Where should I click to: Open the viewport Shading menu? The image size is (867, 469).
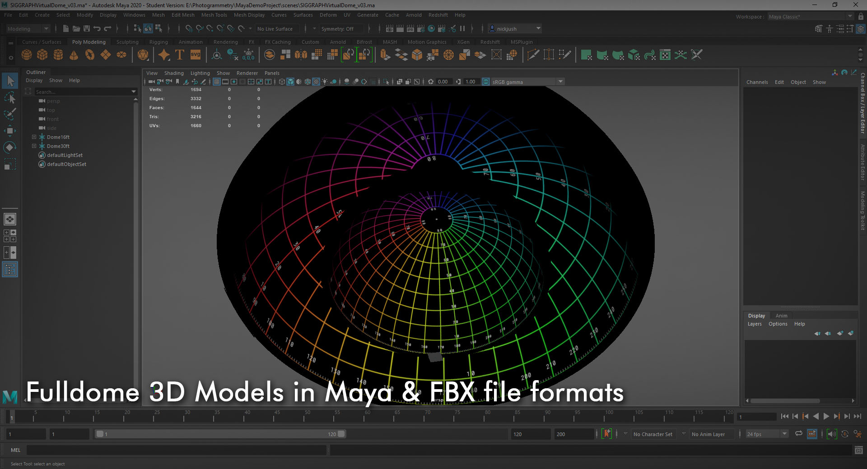pos(174,73)
